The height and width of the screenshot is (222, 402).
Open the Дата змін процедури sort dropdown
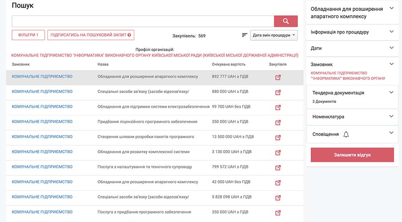tap(274, 35)
